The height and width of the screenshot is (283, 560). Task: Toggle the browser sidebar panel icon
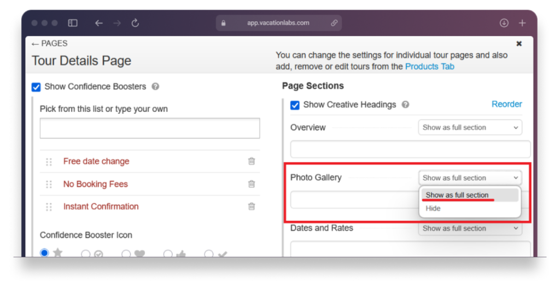73,23
